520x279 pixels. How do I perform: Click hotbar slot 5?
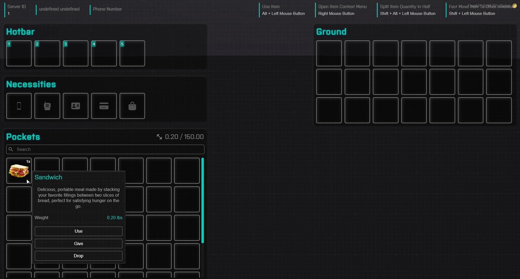[132, 53]
